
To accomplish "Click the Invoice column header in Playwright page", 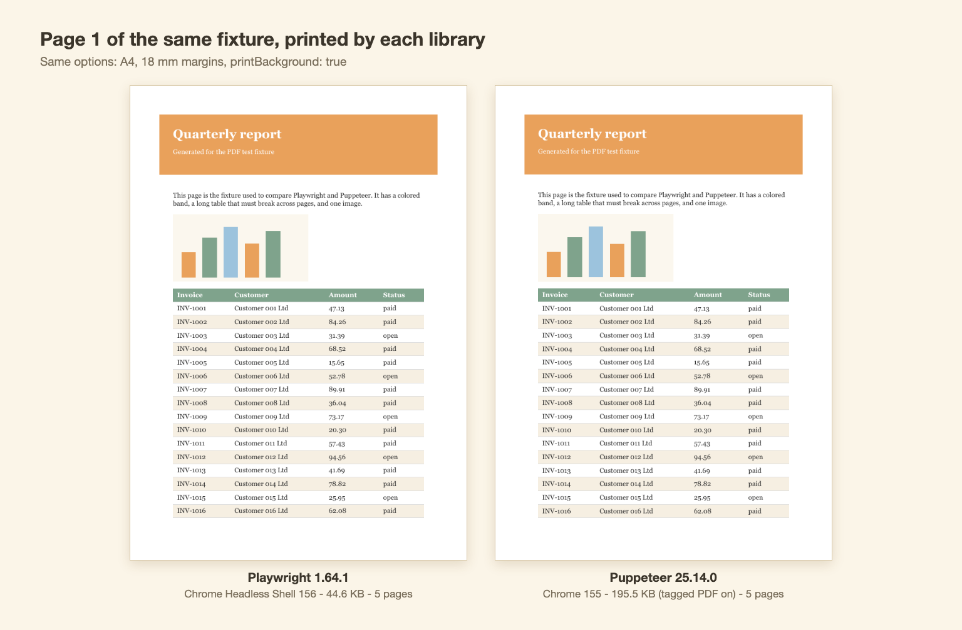I will click(x=190, y=295).
